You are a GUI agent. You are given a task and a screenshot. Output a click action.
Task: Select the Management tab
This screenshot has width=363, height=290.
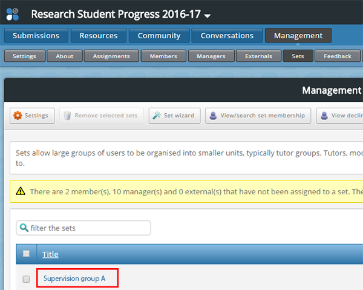coord(298,36)
